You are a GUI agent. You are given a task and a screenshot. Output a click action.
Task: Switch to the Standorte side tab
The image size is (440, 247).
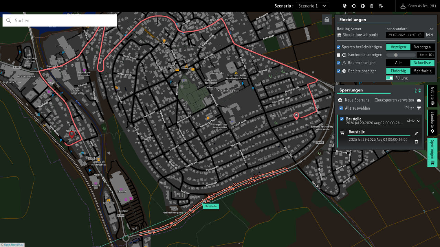pos(432,123)
